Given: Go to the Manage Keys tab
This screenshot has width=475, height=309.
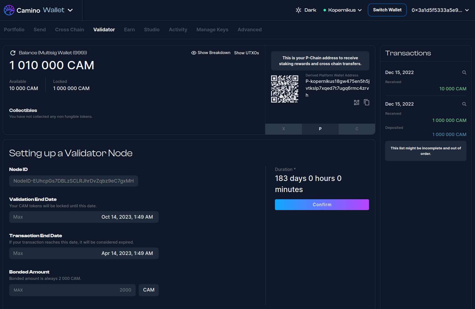Looking at the screenshot, I should click(212, 30).
